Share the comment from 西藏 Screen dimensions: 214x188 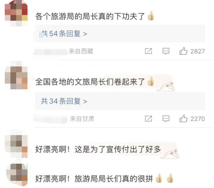coord(148,51)
